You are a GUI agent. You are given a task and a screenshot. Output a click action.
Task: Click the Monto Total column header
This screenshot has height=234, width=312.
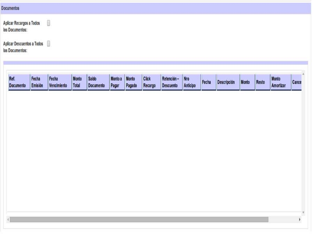[x=79, y=82]
